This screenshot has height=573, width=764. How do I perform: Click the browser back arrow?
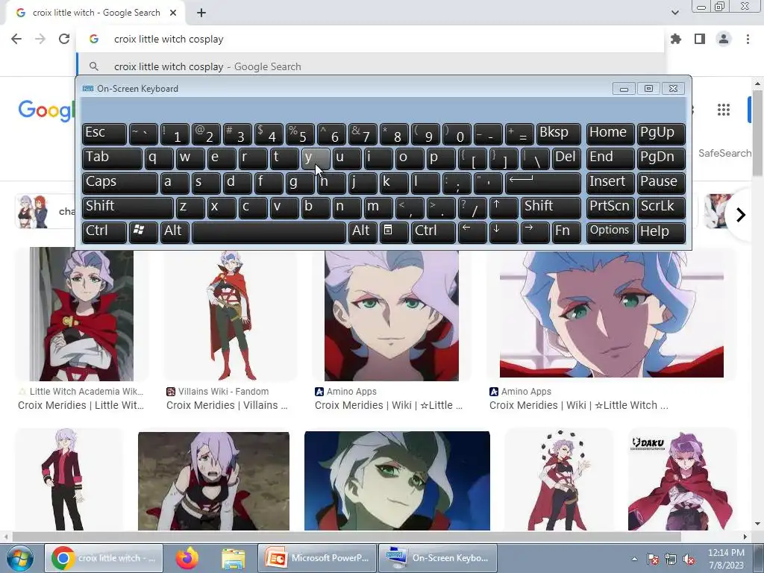(x=16, y=39)
